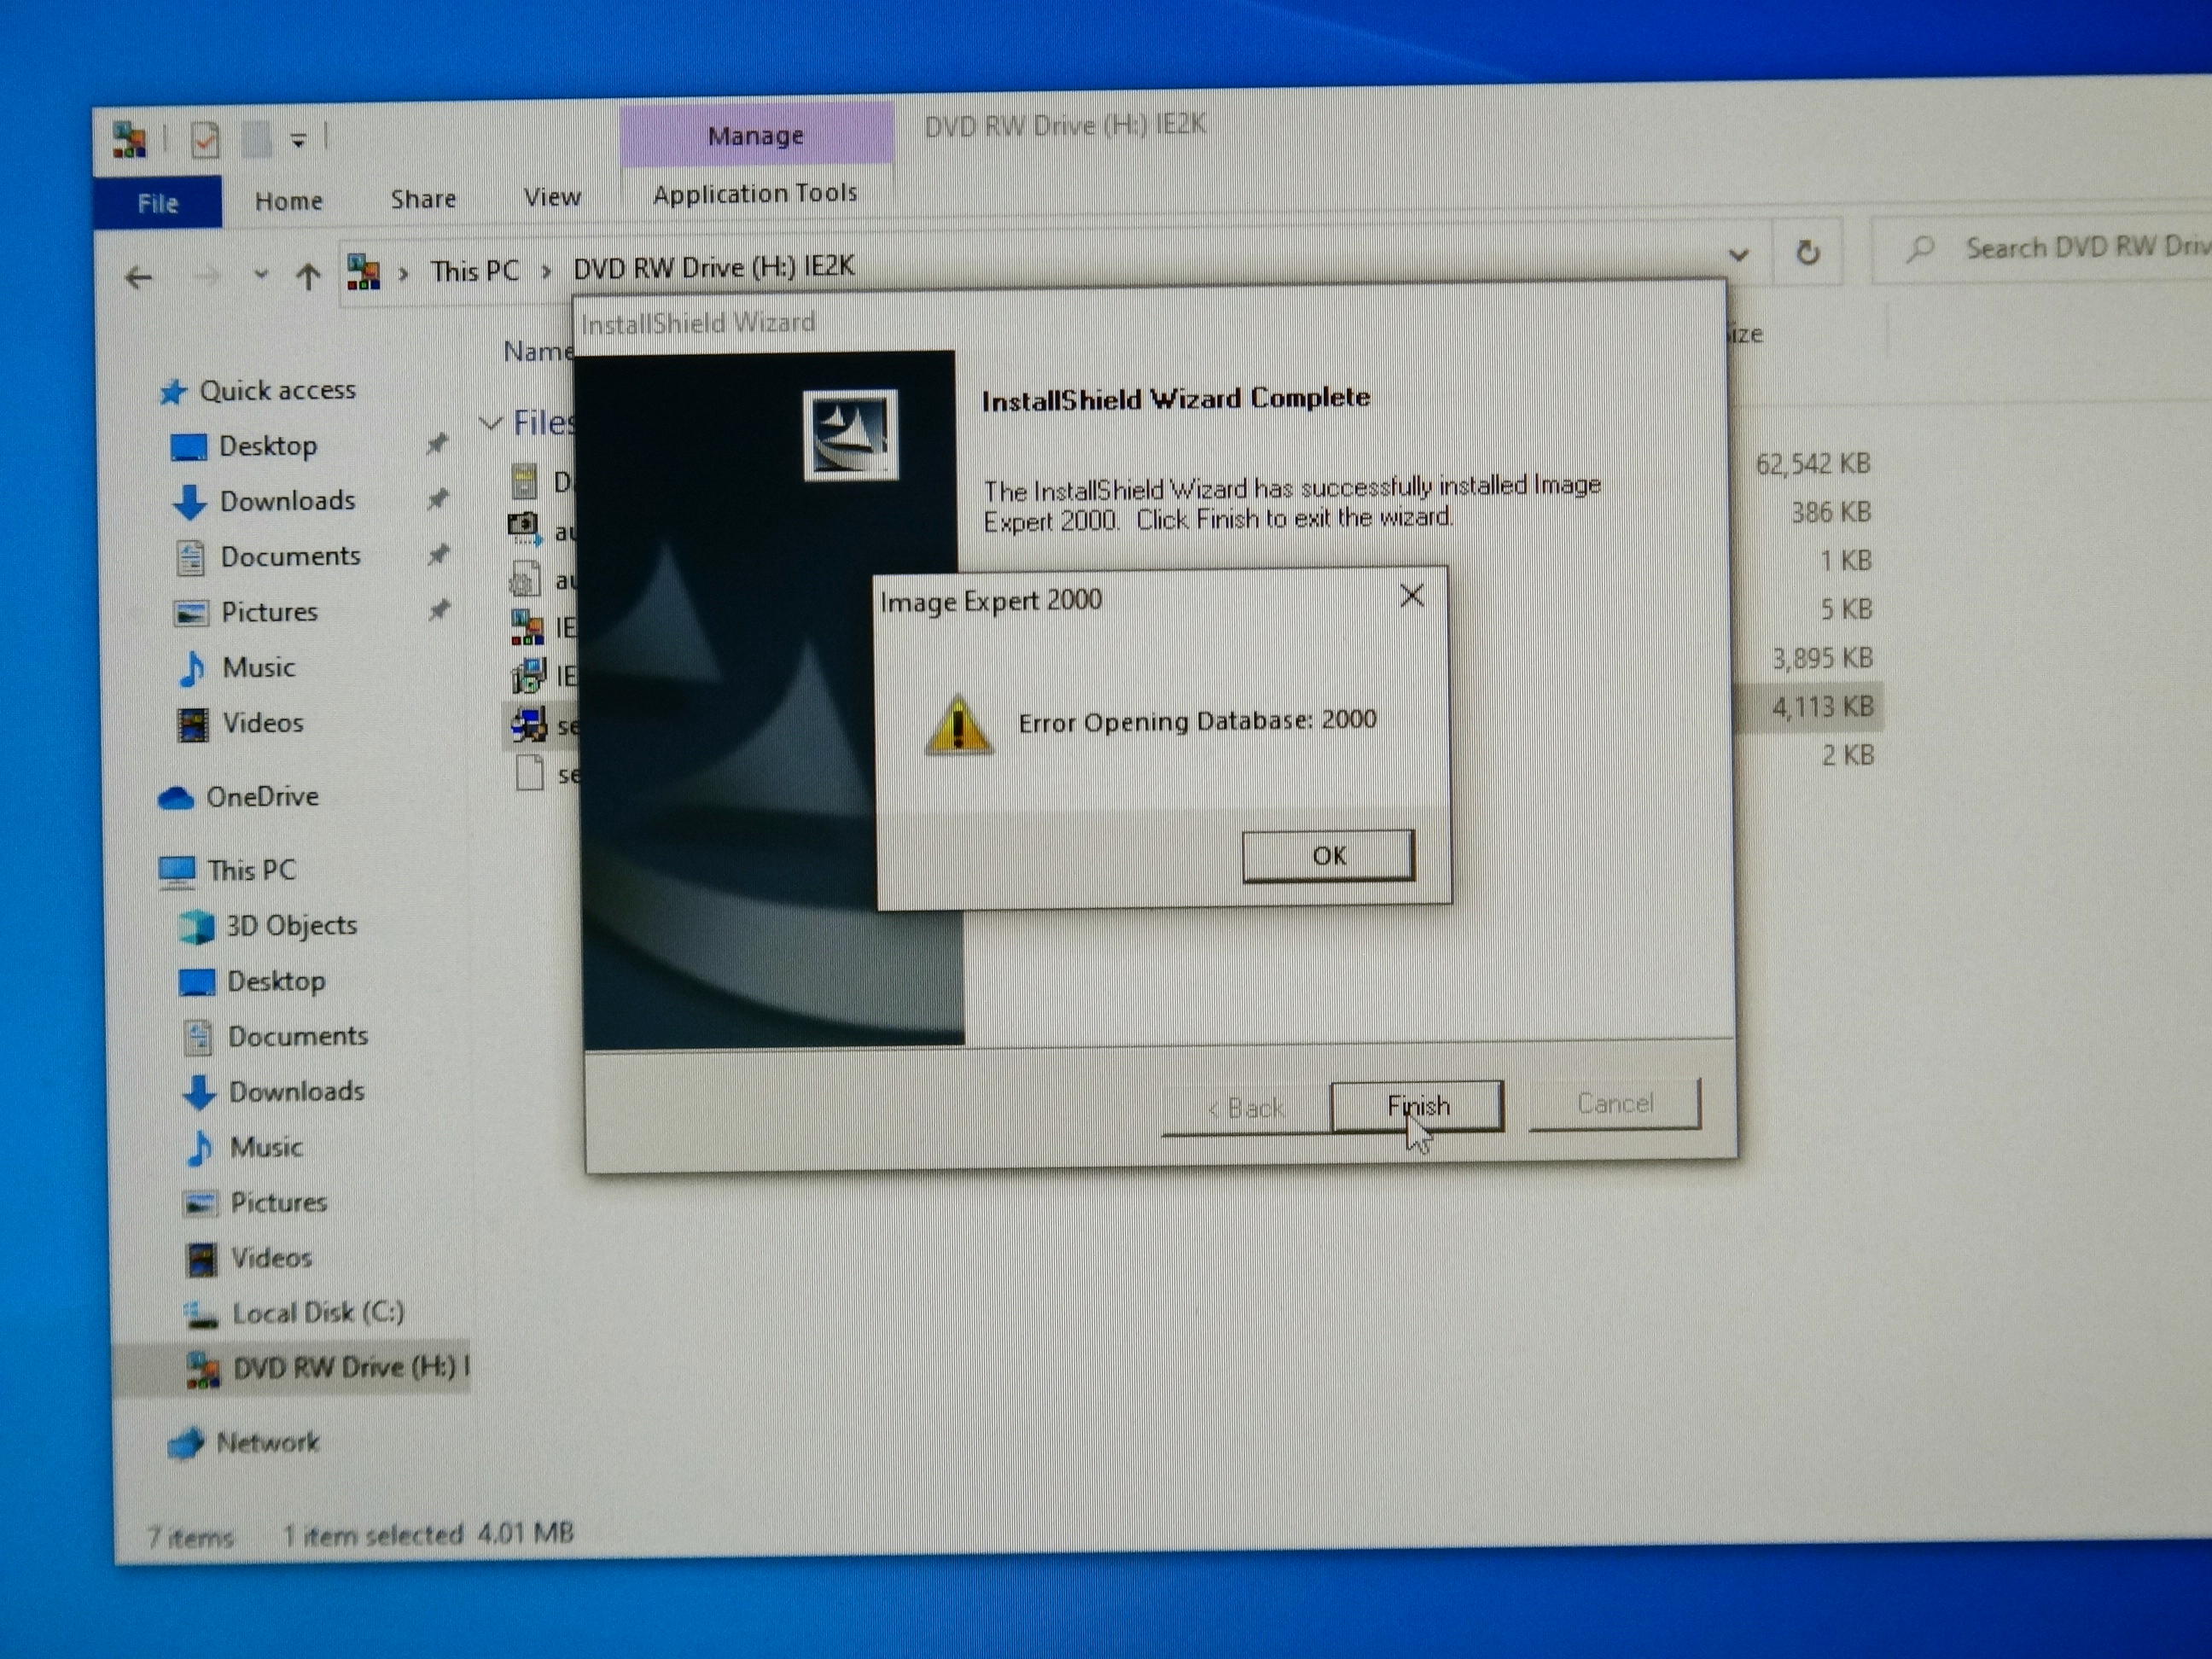Screen dimensions: 2212x1659
Task: Switch to the Home ribbon tab
Action: (x=288, y=201)
